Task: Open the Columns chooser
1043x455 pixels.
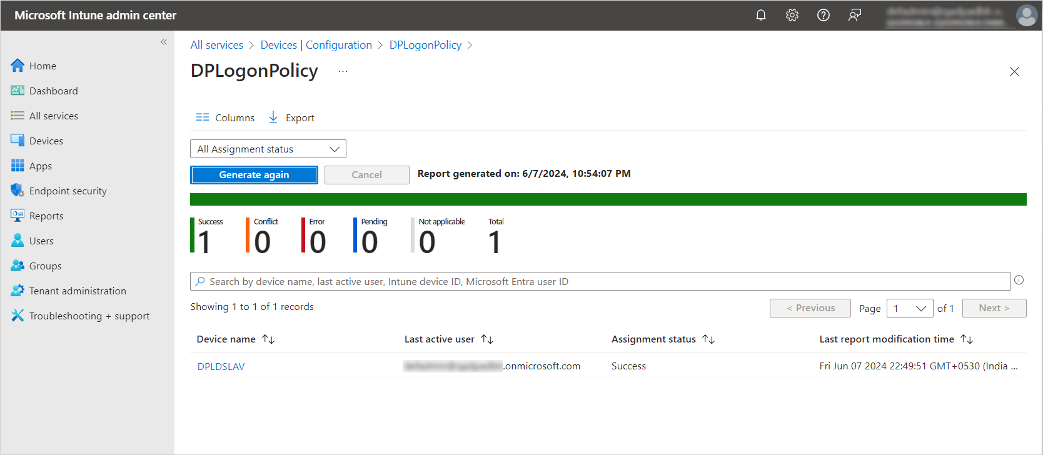Action: [x=225, y=117]
